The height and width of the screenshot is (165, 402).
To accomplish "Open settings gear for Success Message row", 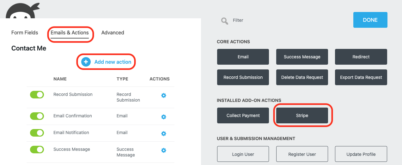I will pos(164,150).
